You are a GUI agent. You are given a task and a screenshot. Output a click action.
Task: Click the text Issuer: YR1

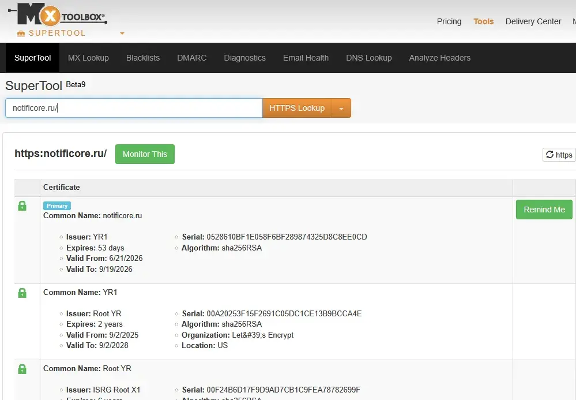[86, 237]
